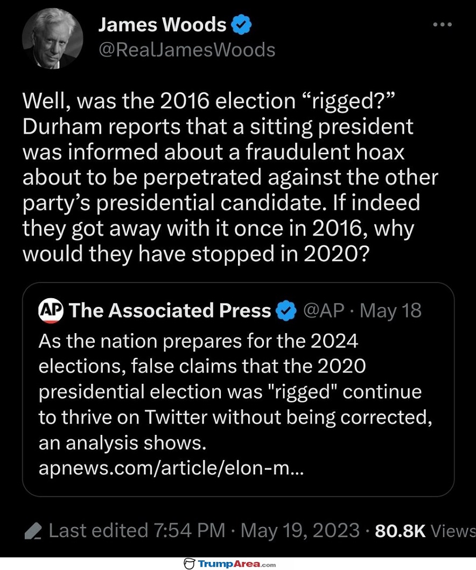The height and width of the screenshot is (570, 476).
Task: Click the Last edited label
Action: point(99,531)
